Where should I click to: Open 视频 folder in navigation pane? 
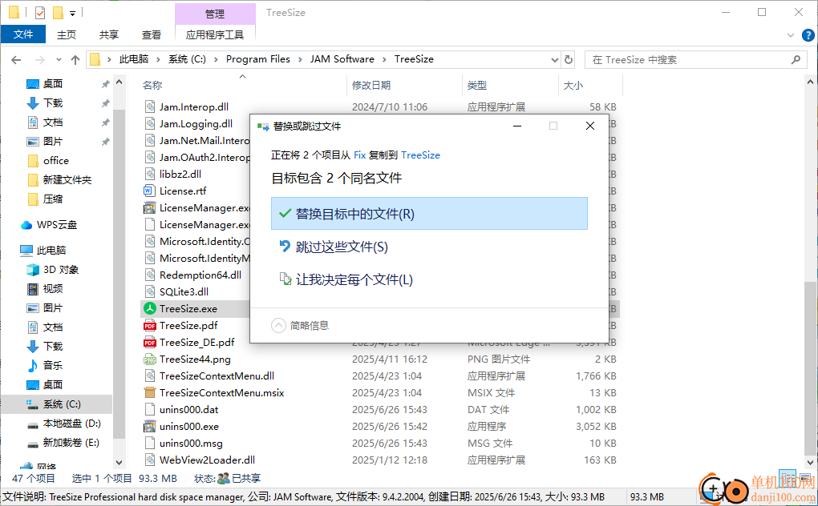click(x=52, y=289)
